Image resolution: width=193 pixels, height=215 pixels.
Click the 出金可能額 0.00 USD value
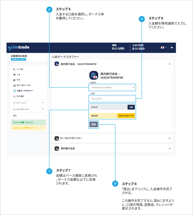point(138,49)
